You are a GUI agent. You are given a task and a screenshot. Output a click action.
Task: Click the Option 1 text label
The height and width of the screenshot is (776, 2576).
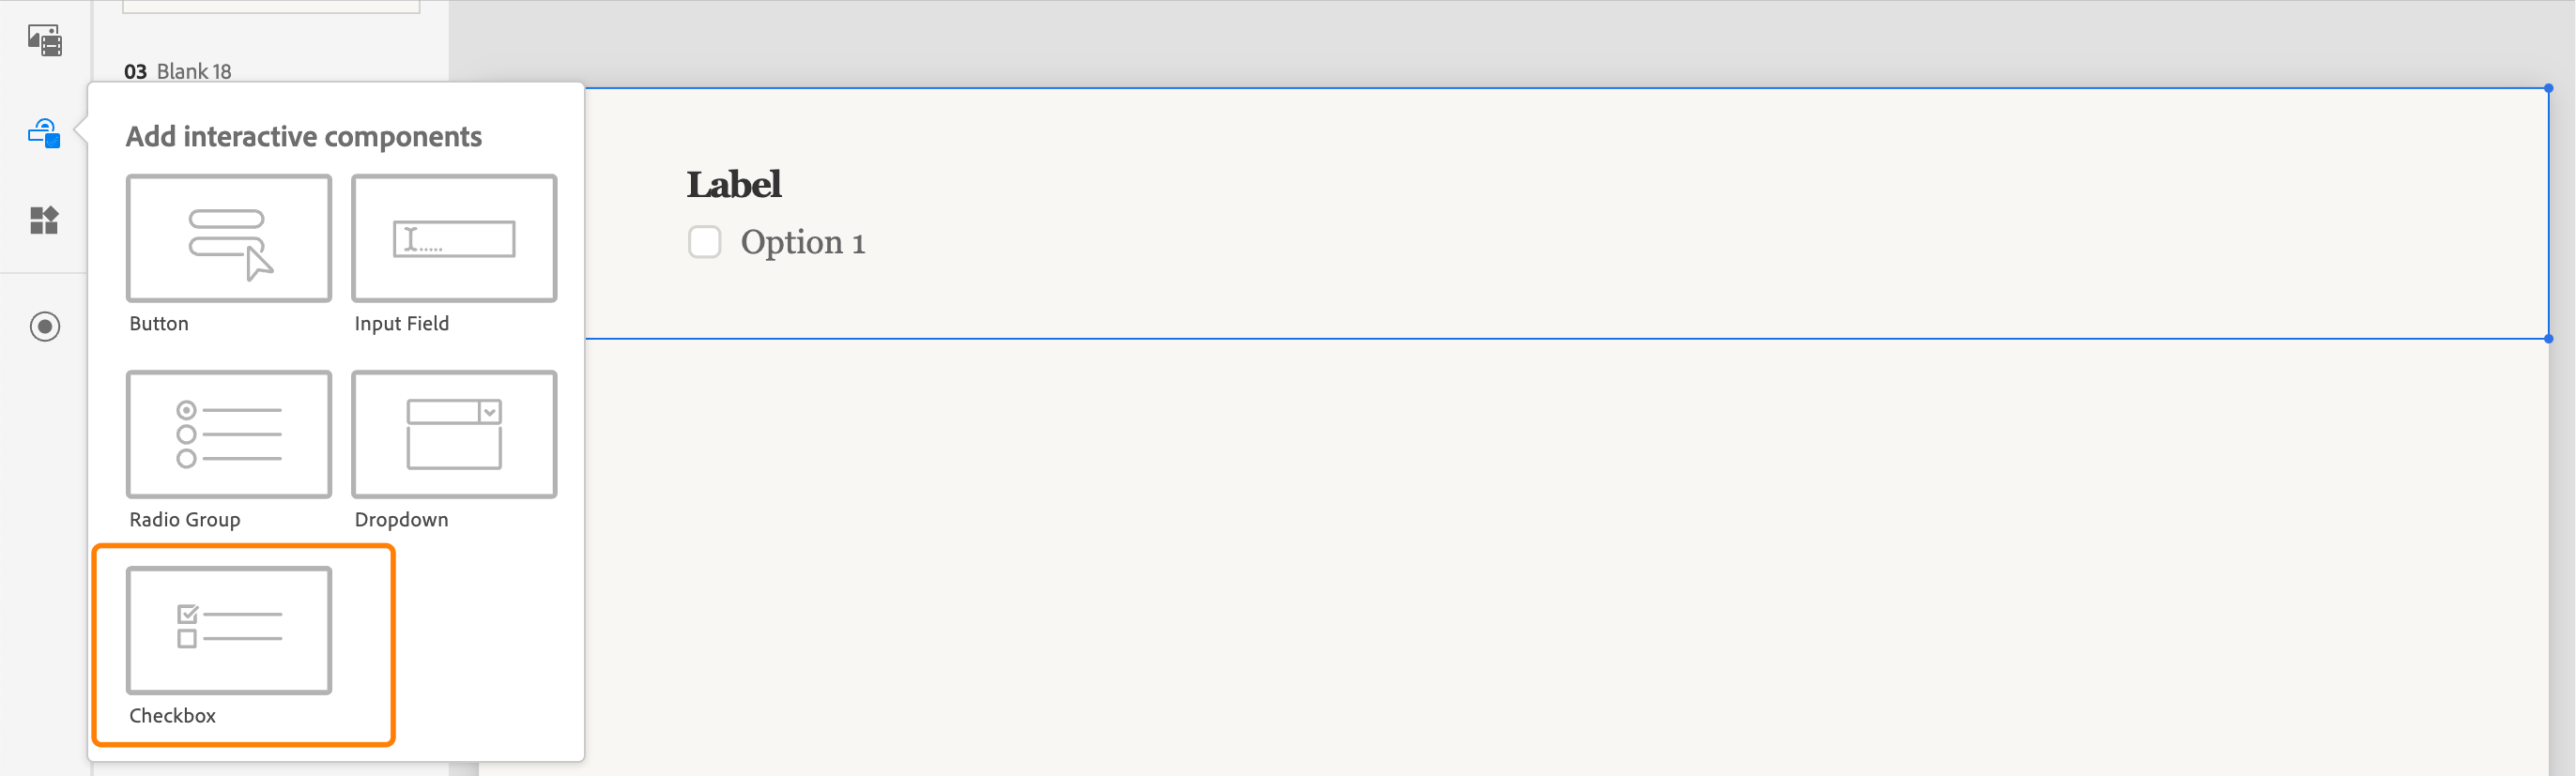802,243
